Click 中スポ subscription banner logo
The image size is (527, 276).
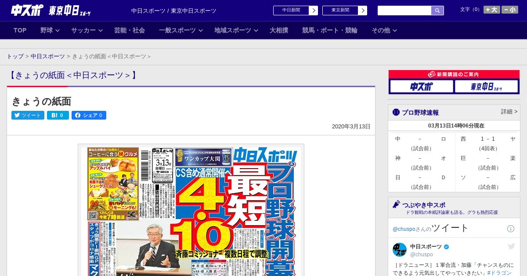(x=422, y=87)
